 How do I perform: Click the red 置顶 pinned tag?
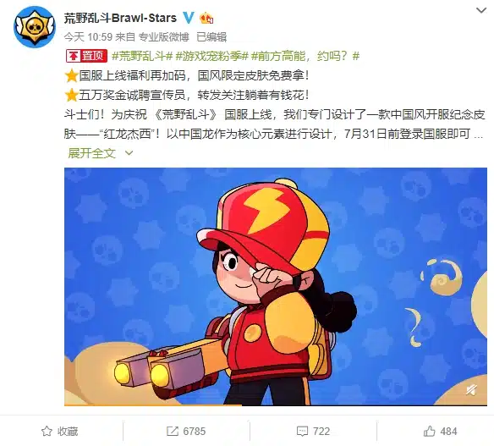86,56
